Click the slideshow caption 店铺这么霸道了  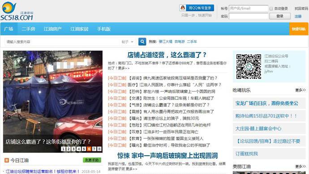click(x=48, y=141)
